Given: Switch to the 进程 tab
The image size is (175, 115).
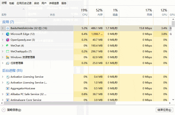Looking at the screenshot, I should pos(4,3).
